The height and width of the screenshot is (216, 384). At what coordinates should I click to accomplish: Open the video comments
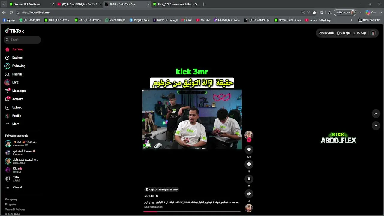tap(249, 164)
